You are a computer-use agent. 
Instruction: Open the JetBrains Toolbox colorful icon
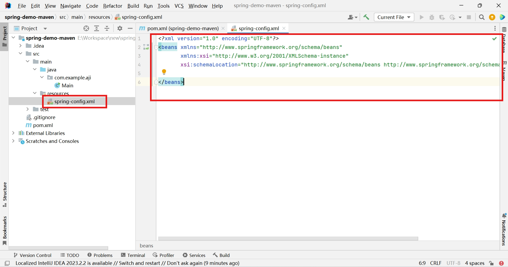[x=502, y=17]
